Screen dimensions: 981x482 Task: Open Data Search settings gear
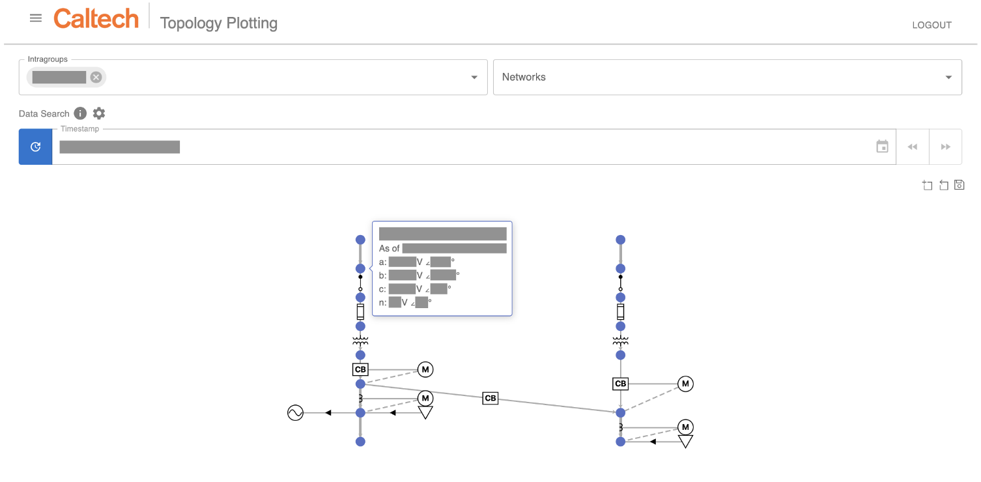[x=99, y=113]
